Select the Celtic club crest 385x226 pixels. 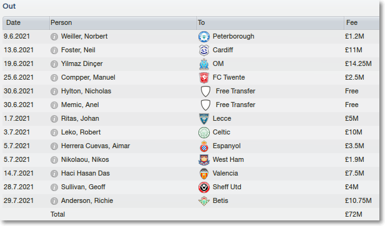204,133
